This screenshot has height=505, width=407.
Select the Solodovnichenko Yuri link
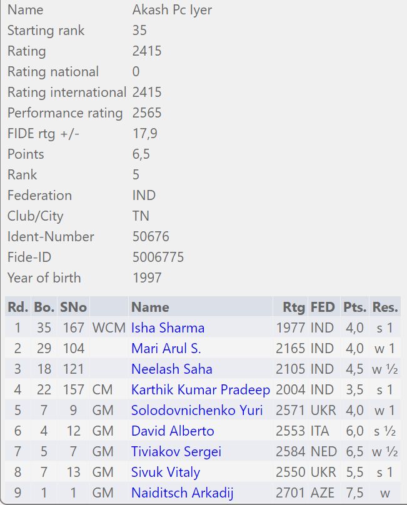pyautogui.click(x=197, y=410)
